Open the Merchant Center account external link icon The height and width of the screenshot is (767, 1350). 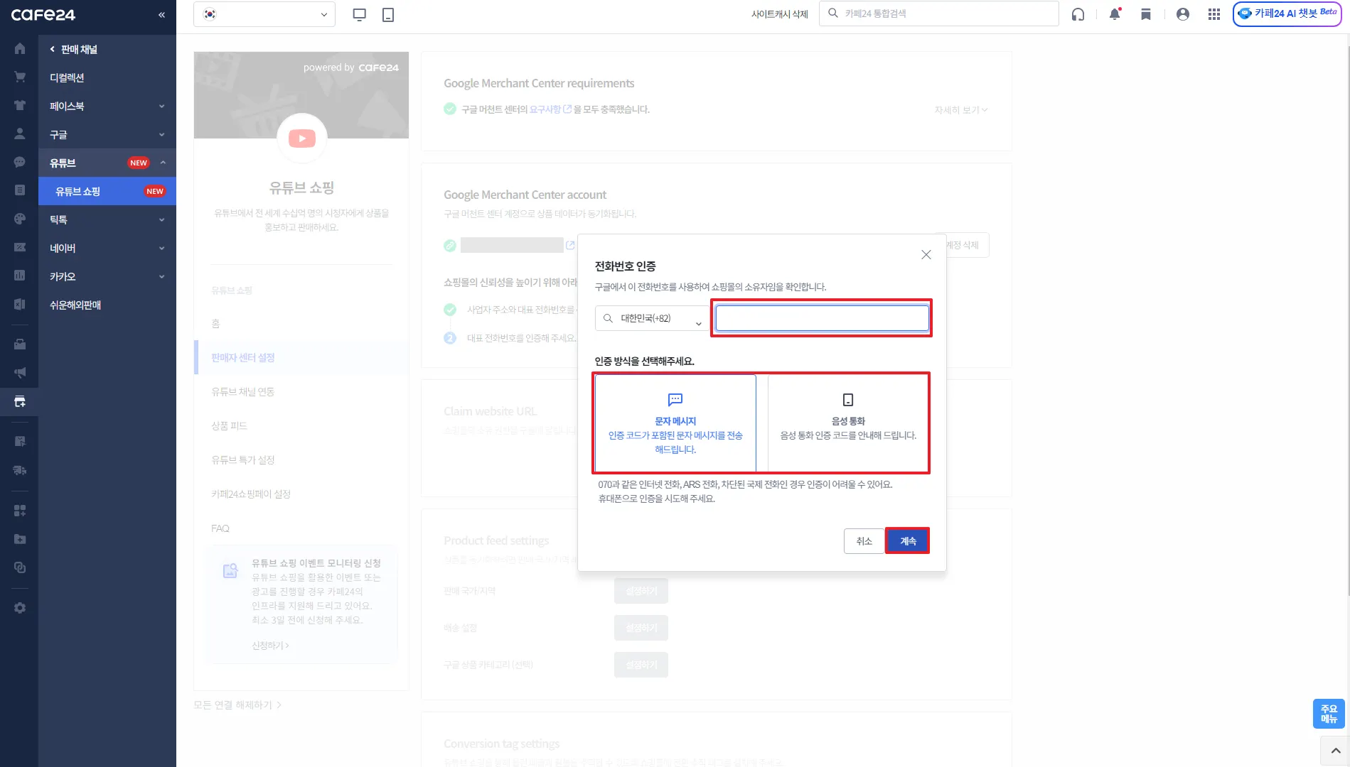point(570,245)
